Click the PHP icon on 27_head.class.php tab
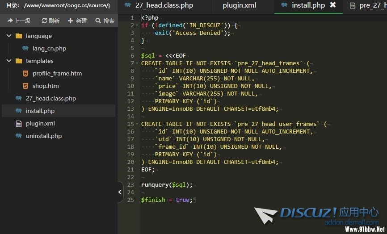 coord(128,5)
